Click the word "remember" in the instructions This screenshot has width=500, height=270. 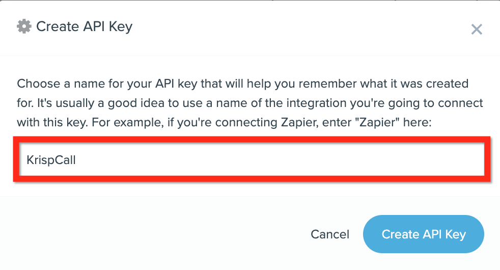(327, 84)
